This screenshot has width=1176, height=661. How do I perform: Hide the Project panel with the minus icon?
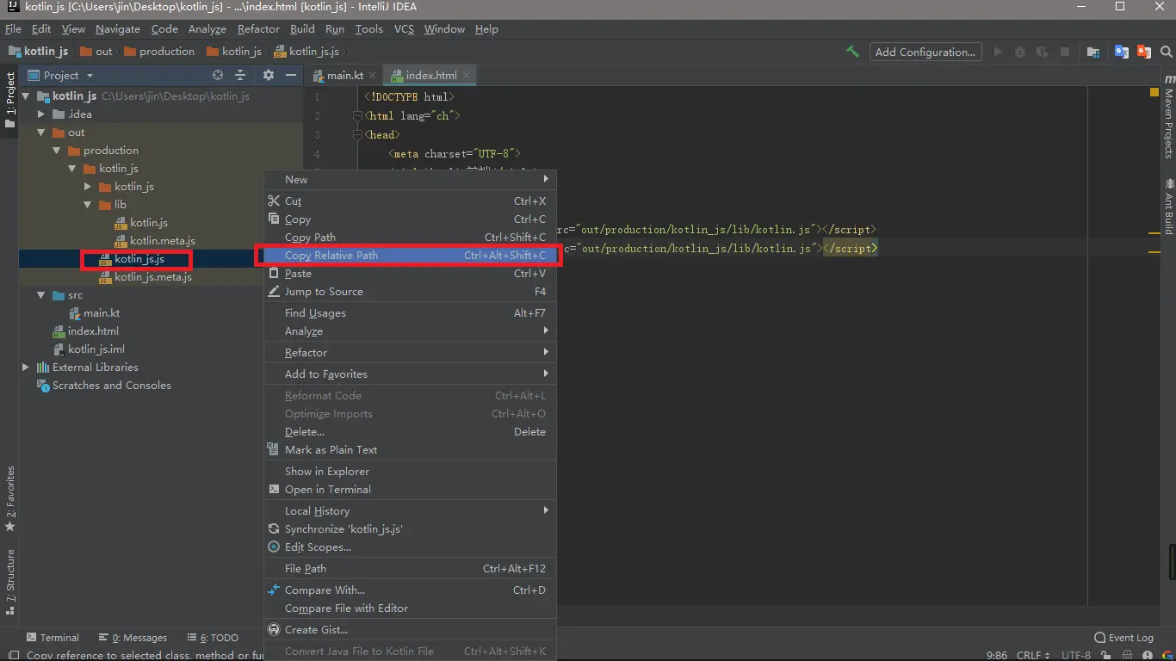point(291,75)
